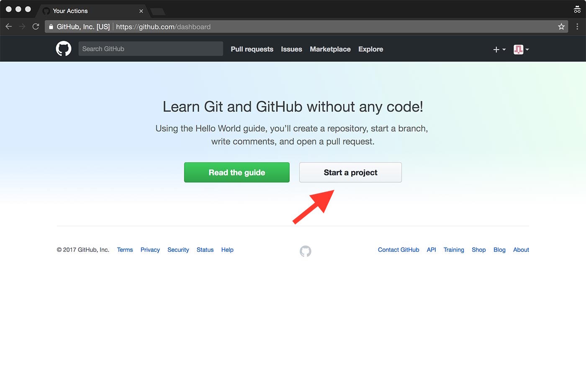Click the macOS minimize window button
Image resolution: width=586 pixels, height=376 pixels.
pos(18,9)
